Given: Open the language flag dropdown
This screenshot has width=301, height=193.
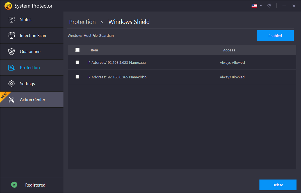Looking at the screenshot, I should click(x=256, y=5).
